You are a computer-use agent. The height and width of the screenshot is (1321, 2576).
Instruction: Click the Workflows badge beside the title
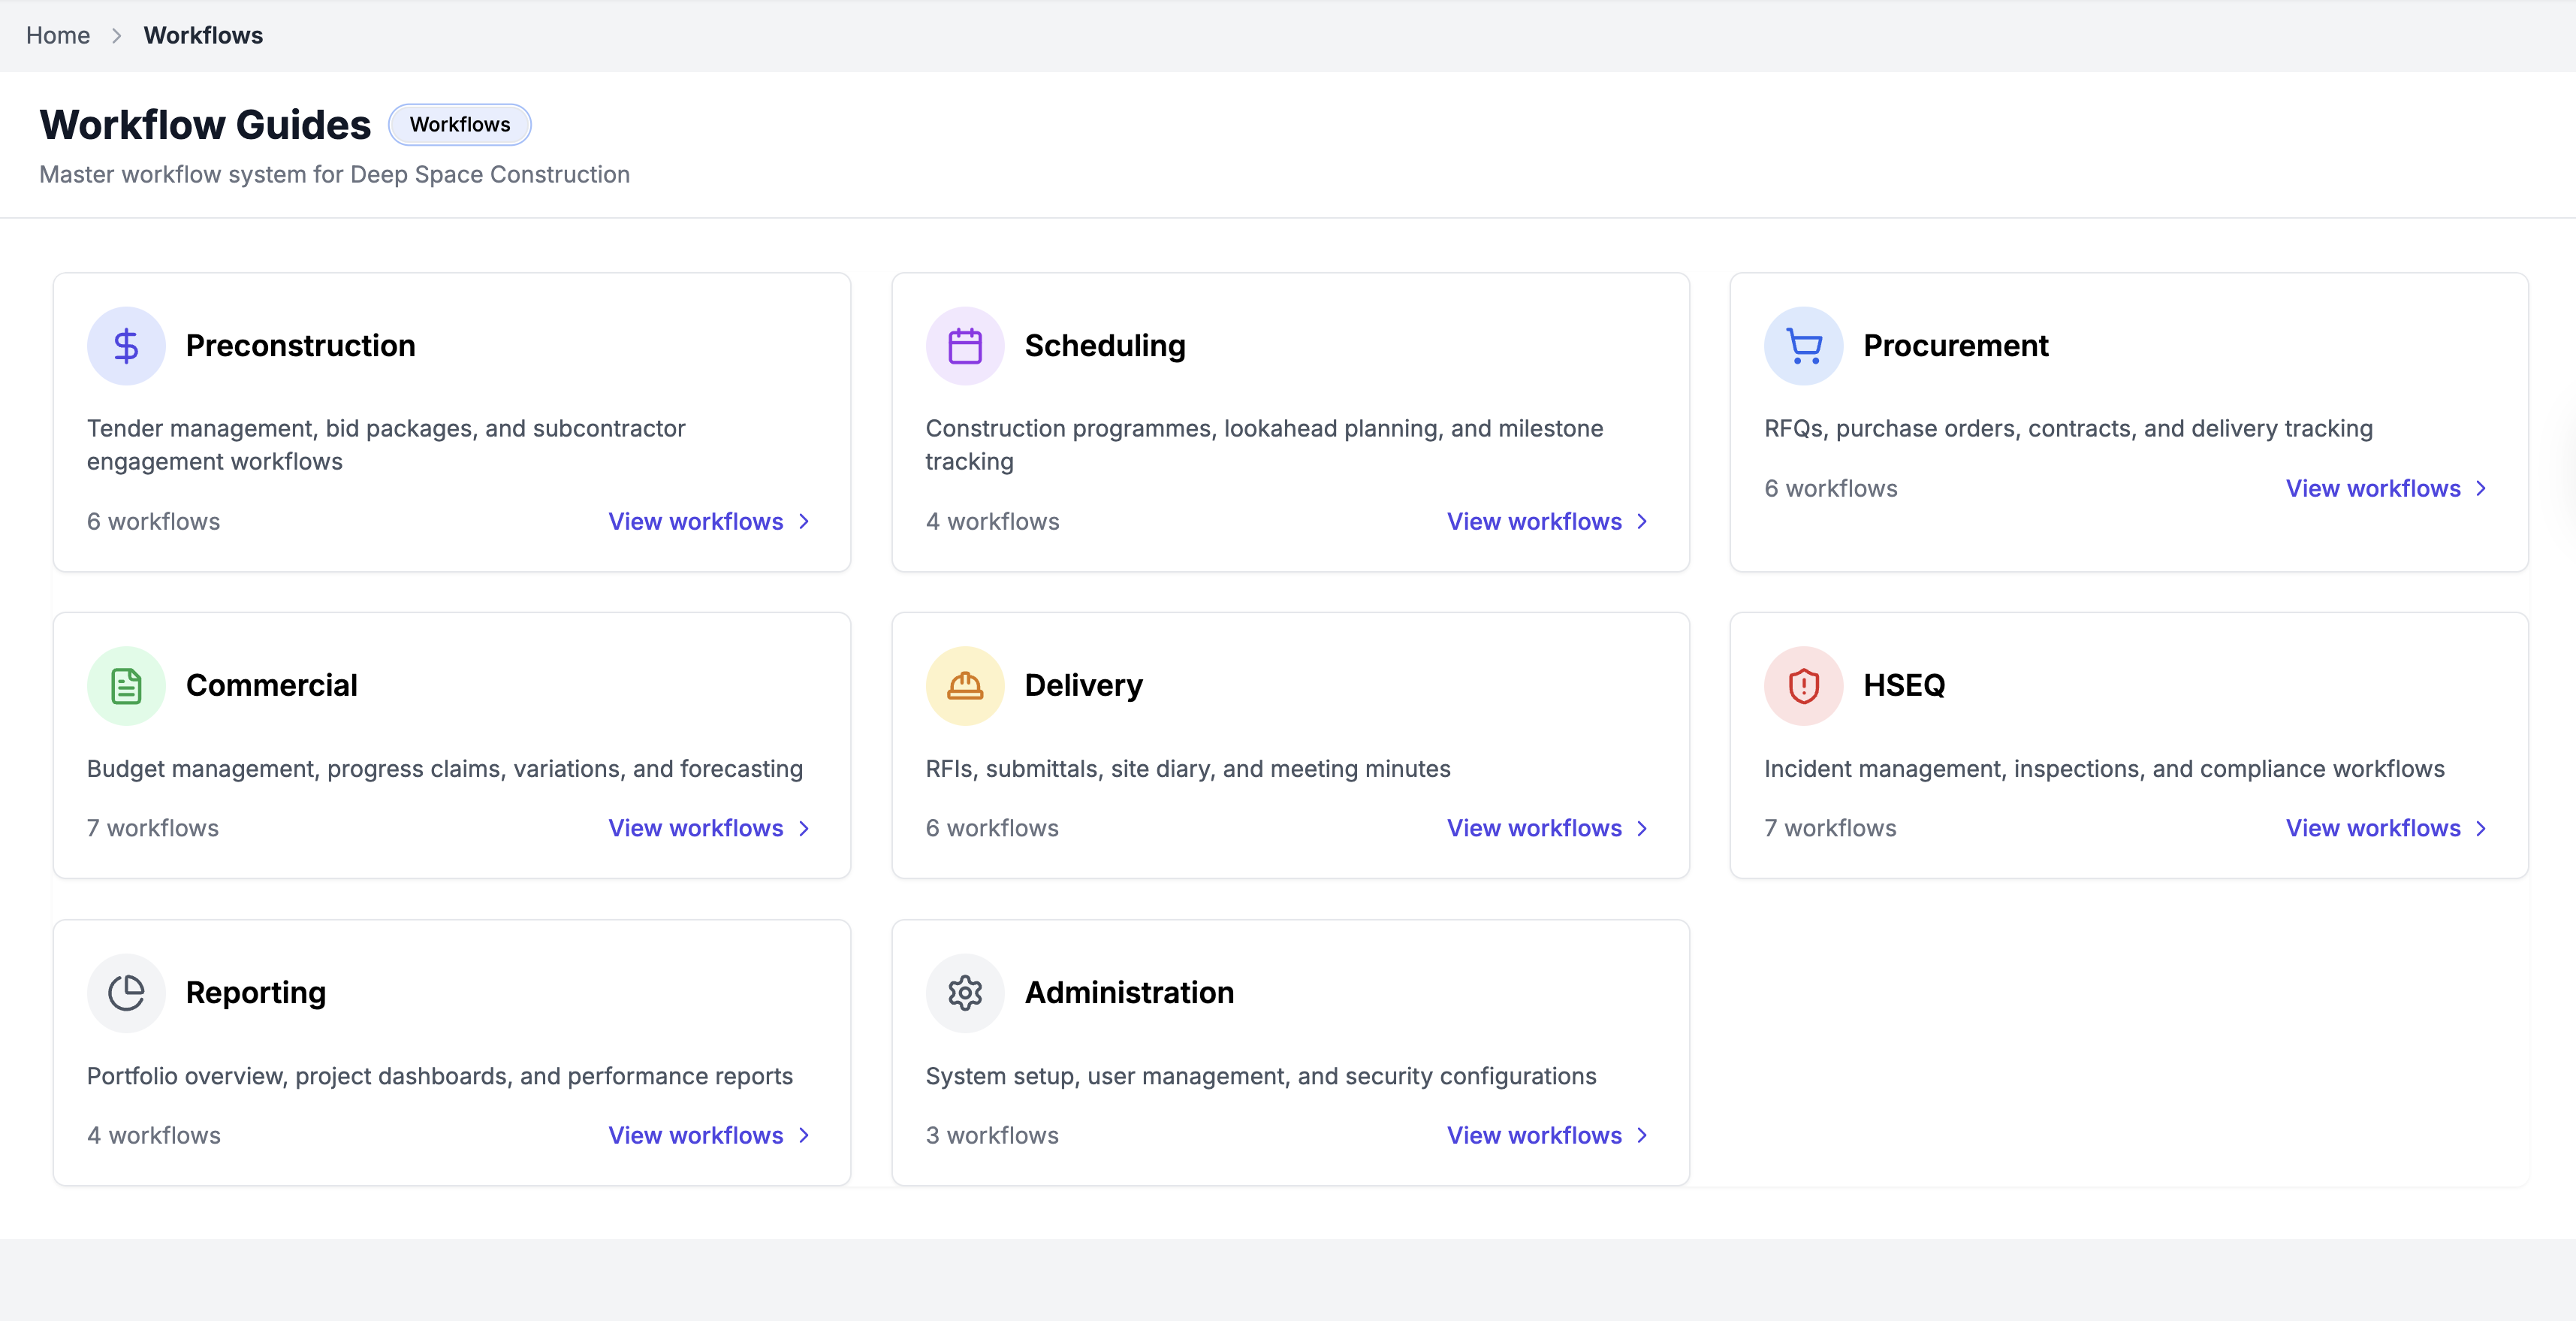point(460,125)
